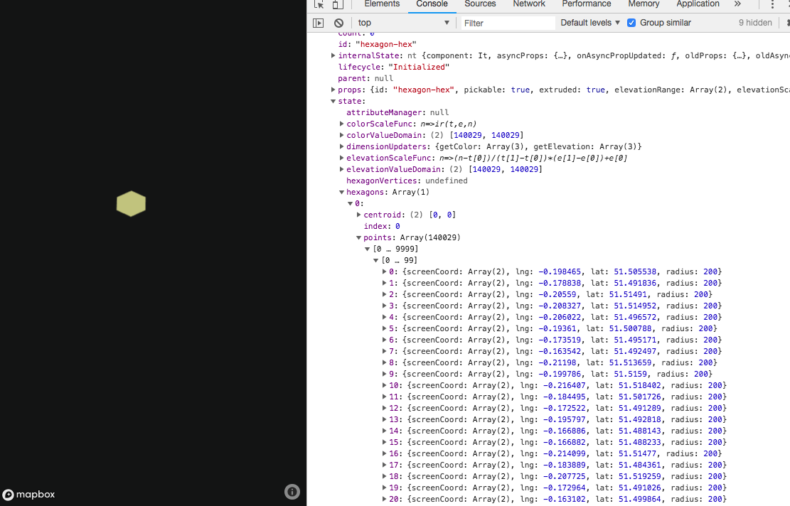
Task: Select attributeManager: null line
Action: [397, 112]
